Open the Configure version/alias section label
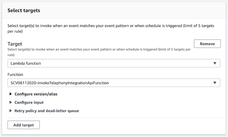This screenshot has width=228, height=137. point(36,94)
